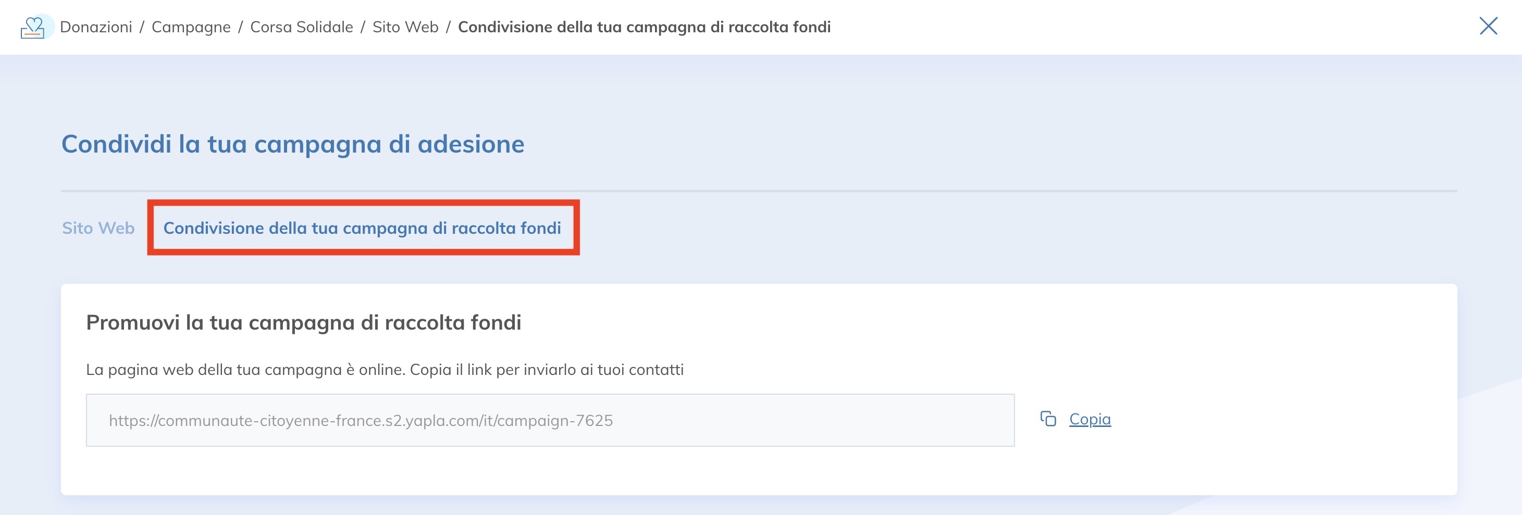Click the bold breadcrumb title Condivisione della campagna

(644, 27)
